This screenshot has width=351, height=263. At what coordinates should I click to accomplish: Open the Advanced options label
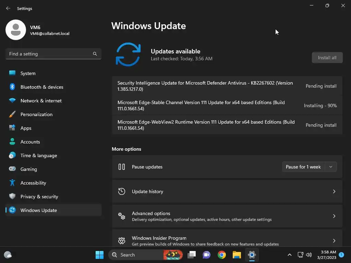click(x=151, y=213)
